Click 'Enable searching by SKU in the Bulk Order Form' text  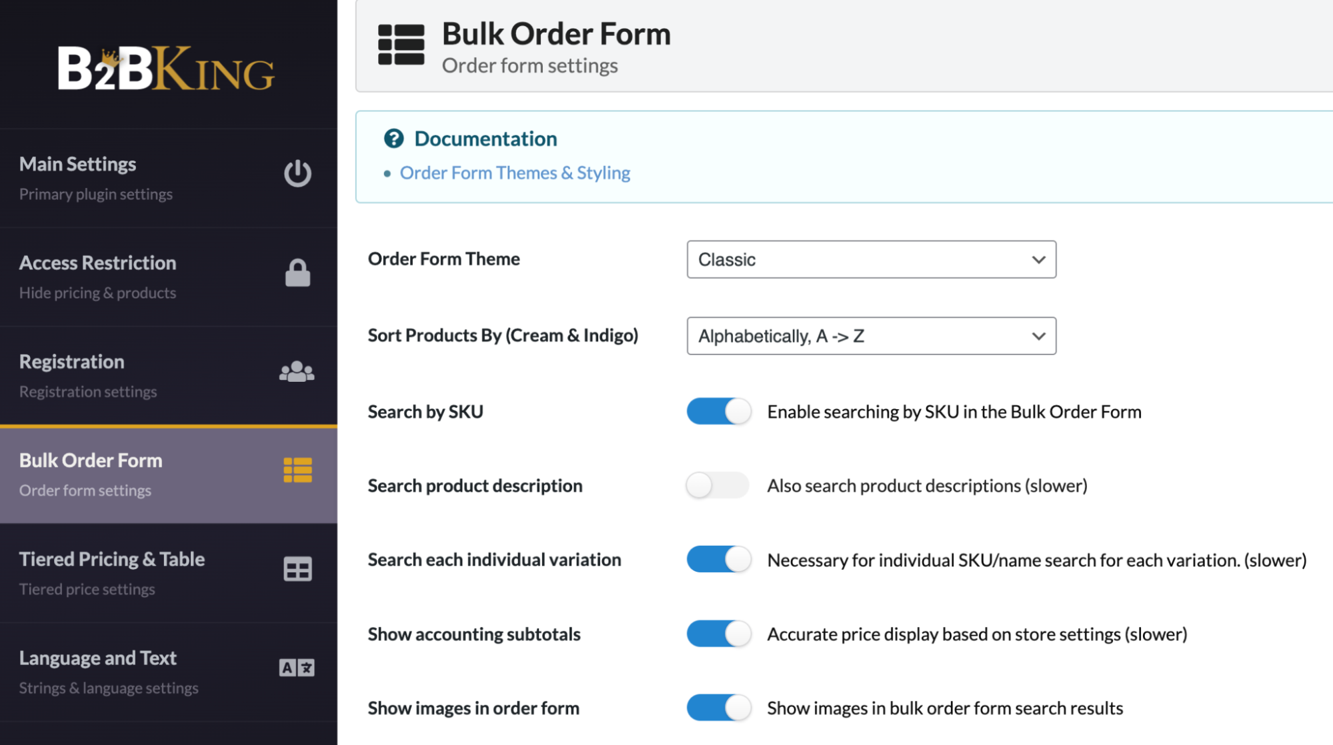click(954, 412)
